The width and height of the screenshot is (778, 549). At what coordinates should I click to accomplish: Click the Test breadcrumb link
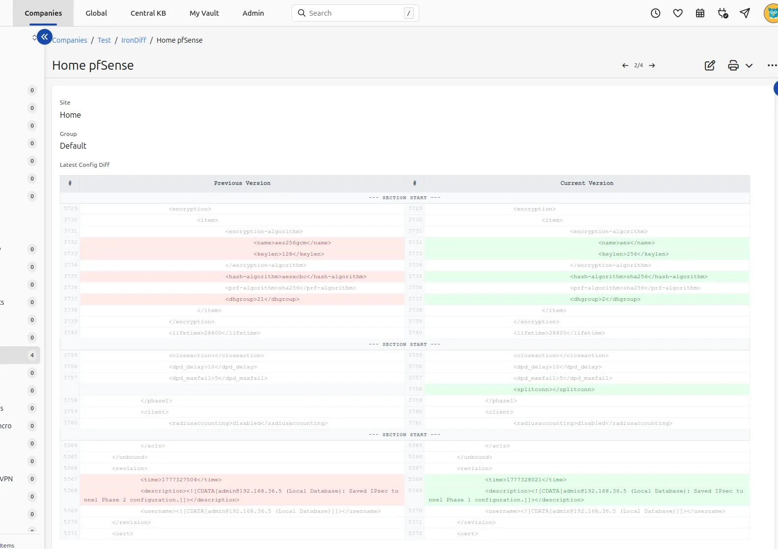click(104, 40)
